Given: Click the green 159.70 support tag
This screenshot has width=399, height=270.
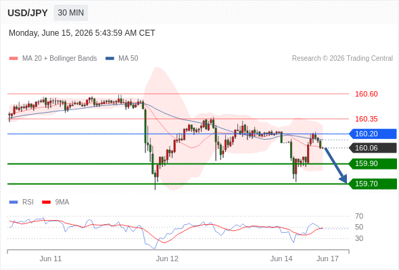Looking at the screenshot, I should pos(373,184).
